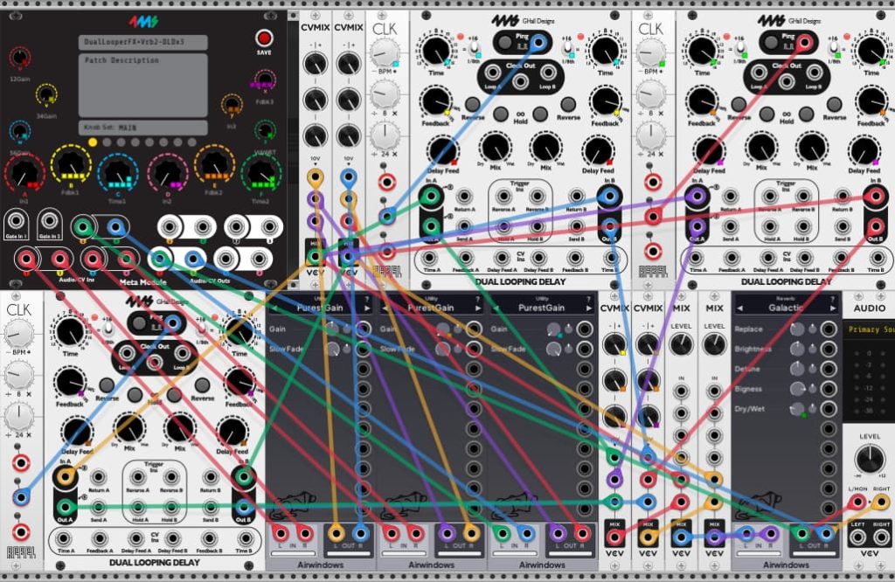Click the yellow B Fdbk1 knob on Meta Module
Screen dimensions: 895x582
(71, 164)
